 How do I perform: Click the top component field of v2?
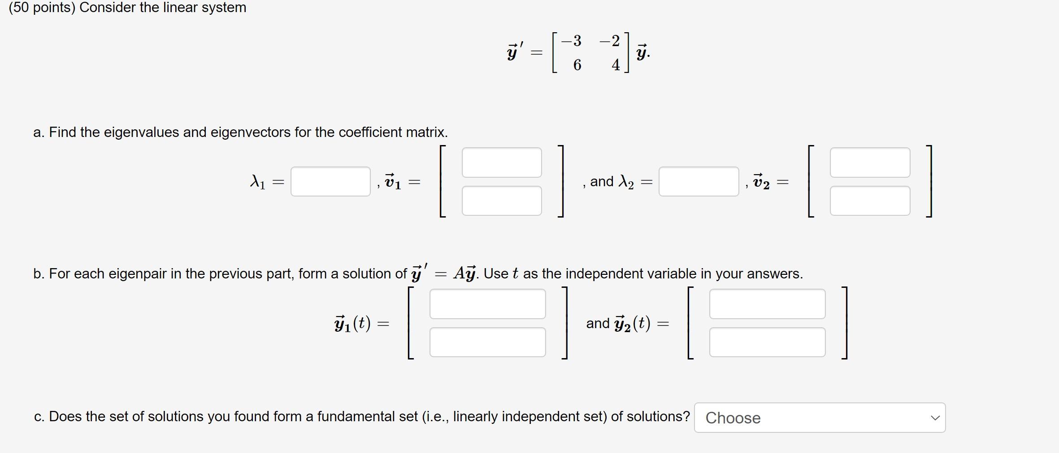click(x=870, y=162)
